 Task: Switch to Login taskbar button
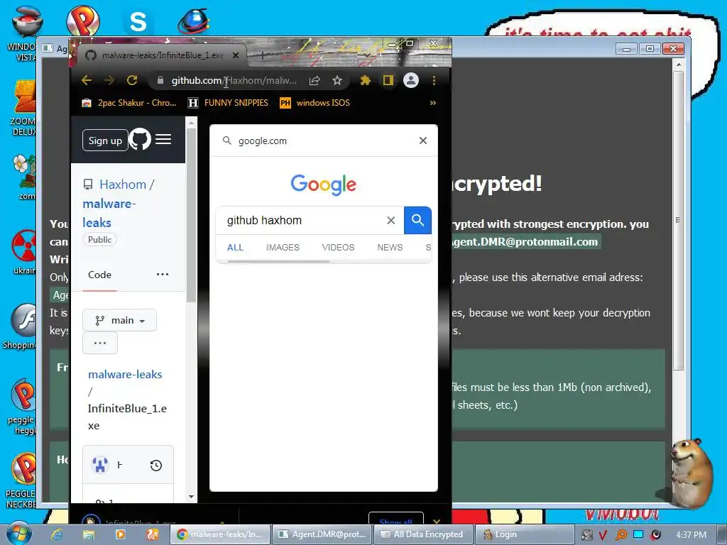point(524,534)
